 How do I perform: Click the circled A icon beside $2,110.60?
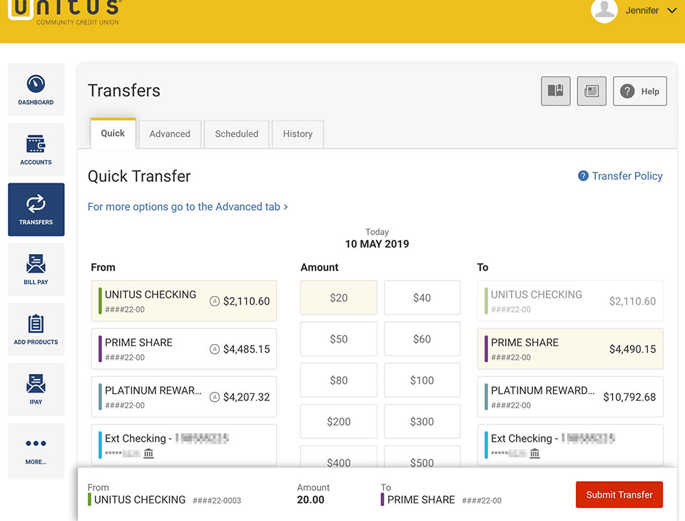click(x=215, y=301)
